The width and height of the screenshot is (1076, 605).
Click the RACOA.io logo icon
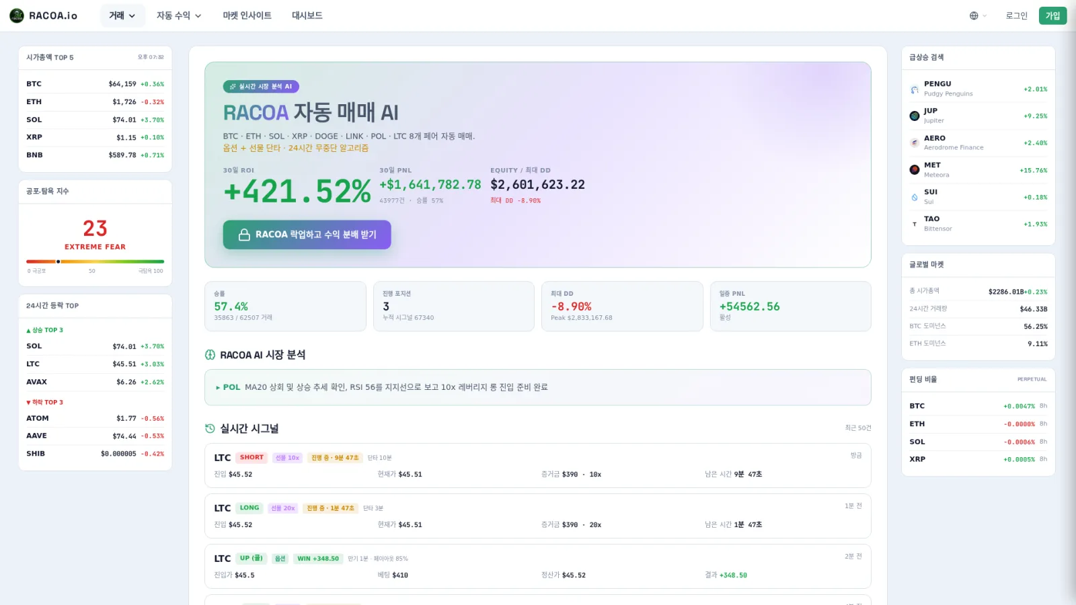point(17,15)
